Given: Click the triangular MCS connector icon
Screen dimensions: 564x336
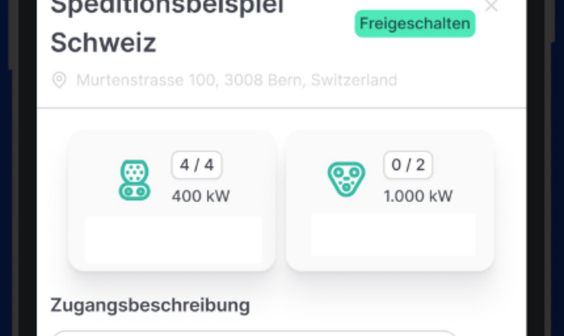Looking at the screenshot, I should click(346, 179).
